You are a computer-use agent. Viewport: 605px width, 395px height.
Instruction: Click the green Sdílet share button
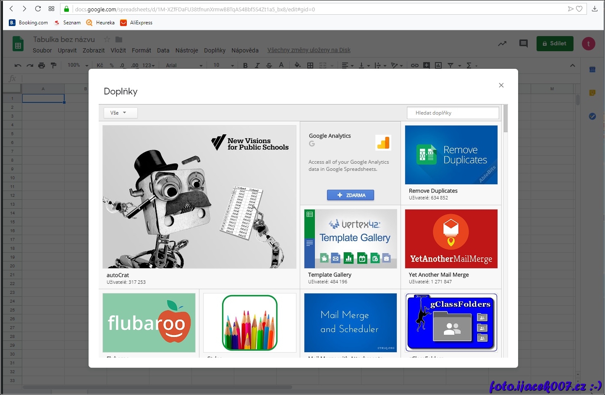pos(555,44)
